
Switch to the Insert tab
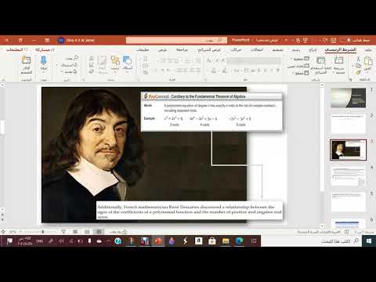pyautogui.click(x=313, y=49)
